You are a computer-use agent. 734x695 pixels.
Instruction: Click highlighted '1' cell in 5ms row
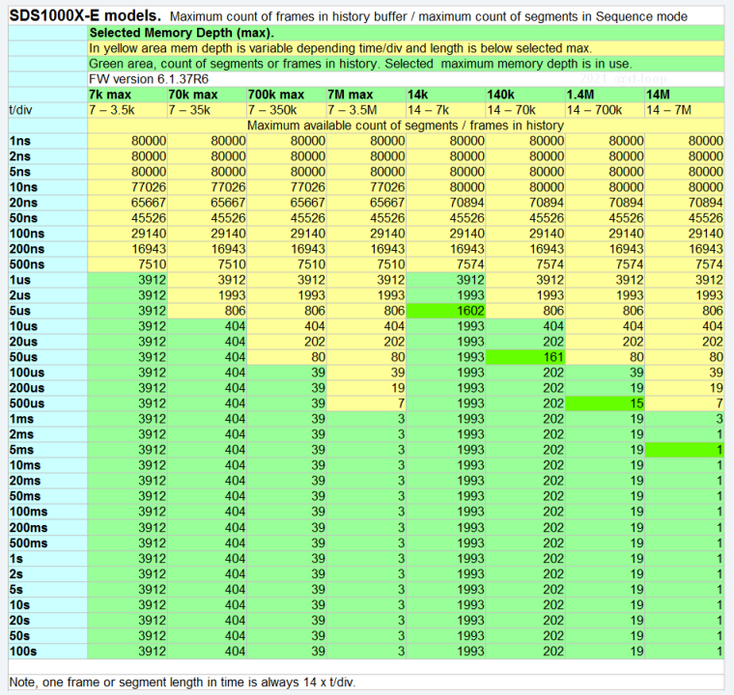tap(685, 450)
